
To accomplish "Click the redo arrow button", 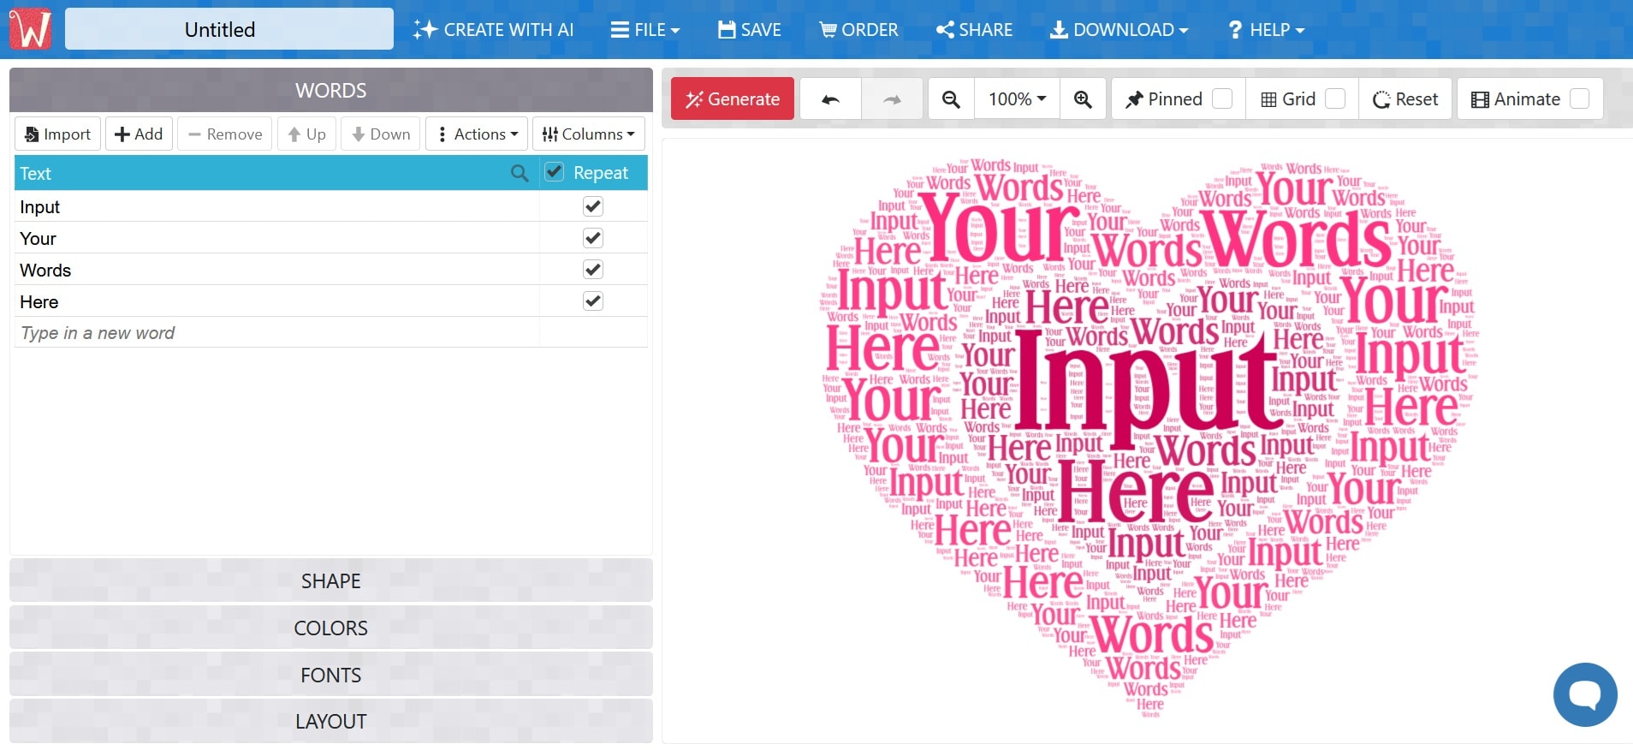I will (x=892, y=99).
